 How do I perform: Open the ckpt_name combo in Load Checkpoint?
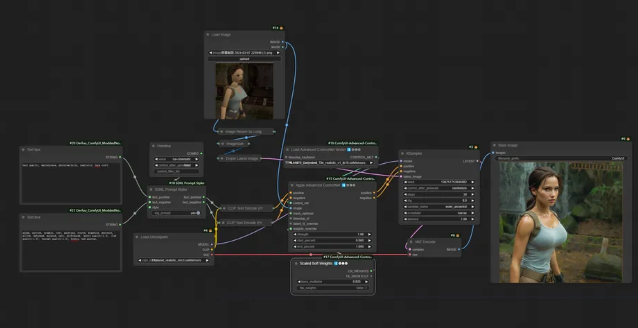point(174,260)
